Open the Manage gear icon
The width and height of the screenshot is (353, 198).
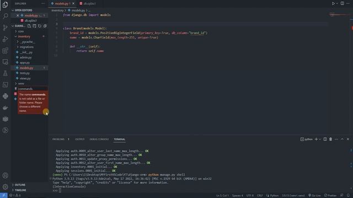coord(5,186)
